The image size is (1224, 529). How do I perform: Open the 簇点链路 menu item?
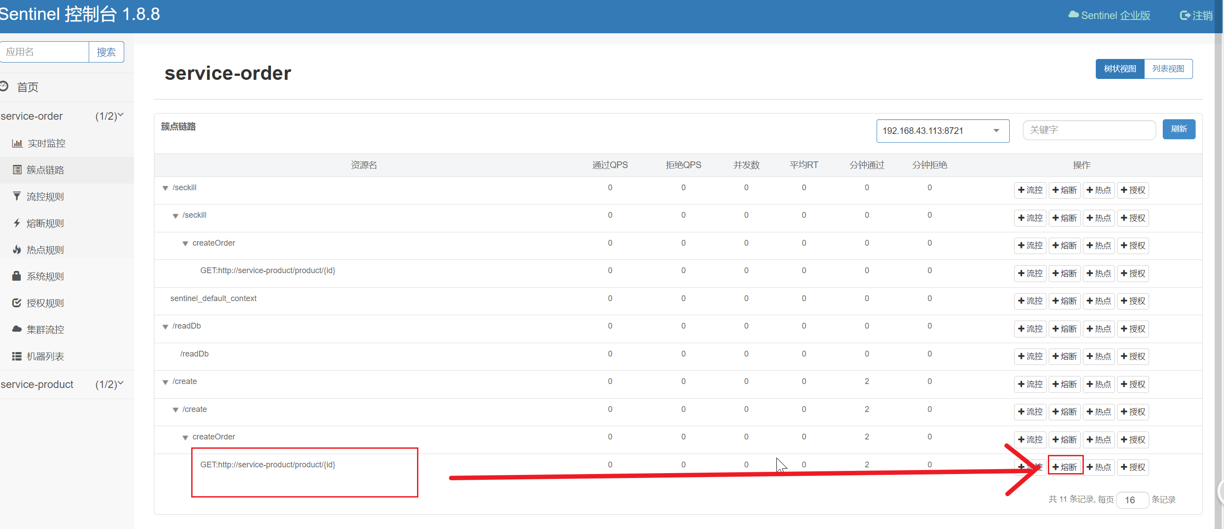[45, 170]
